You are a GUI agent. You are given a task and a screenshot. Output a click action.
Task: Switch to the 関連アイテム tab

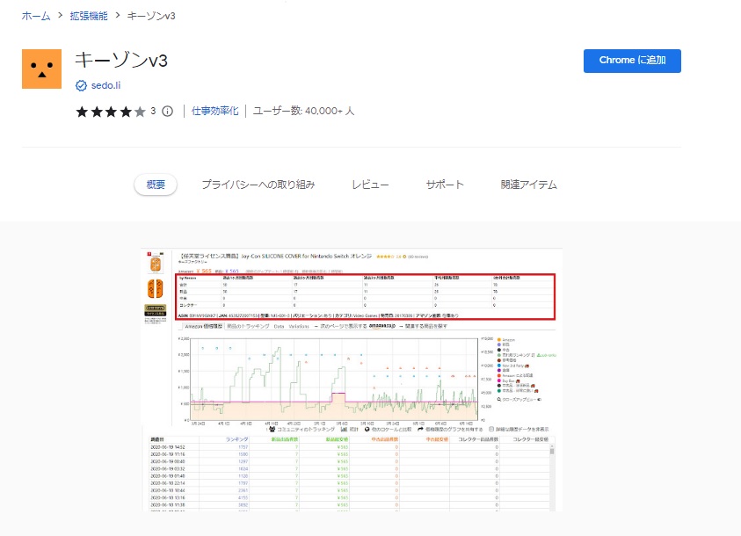pyautogui.click(x=529, y=185)
